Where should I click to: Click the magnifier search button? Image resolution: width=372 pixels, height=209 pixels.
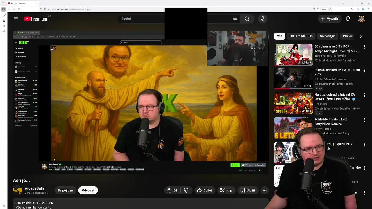[247, 19]
